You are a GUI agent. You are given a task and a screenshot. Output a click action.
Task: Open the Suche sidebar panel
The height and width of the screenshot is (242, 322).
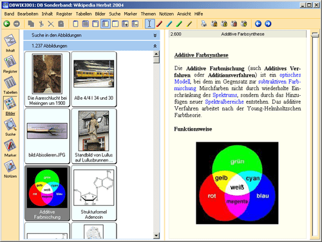point(10,127)
